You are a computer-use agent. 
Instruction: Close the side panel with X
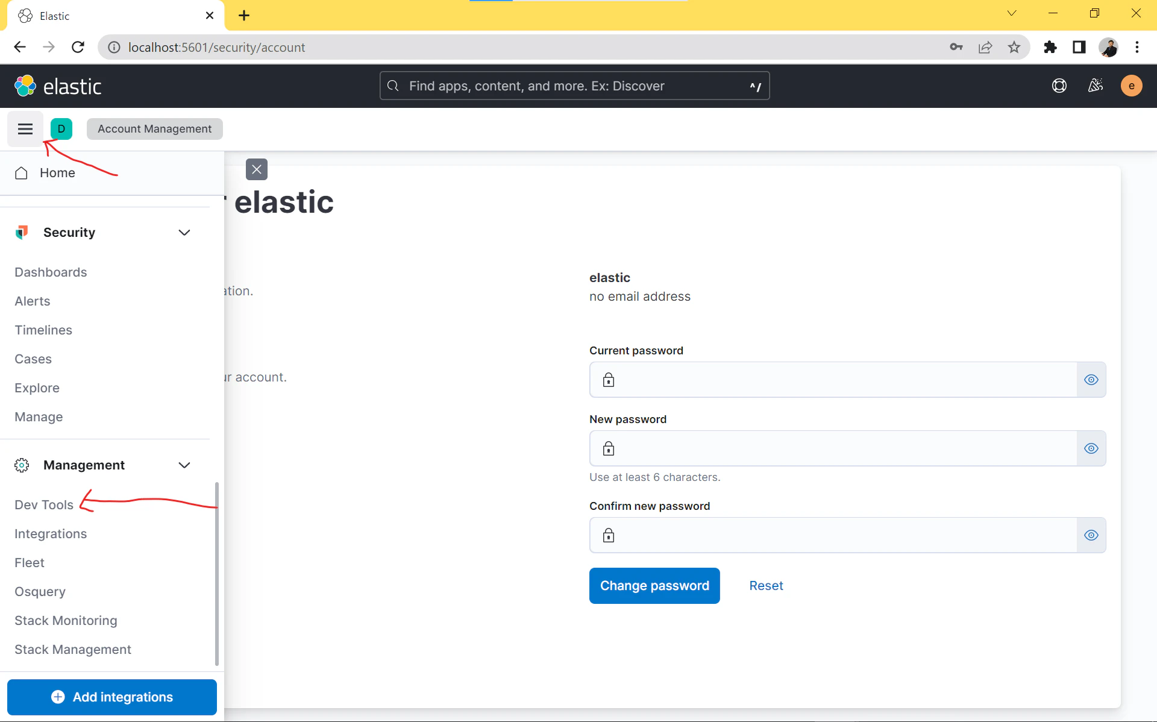click(257, 169)
